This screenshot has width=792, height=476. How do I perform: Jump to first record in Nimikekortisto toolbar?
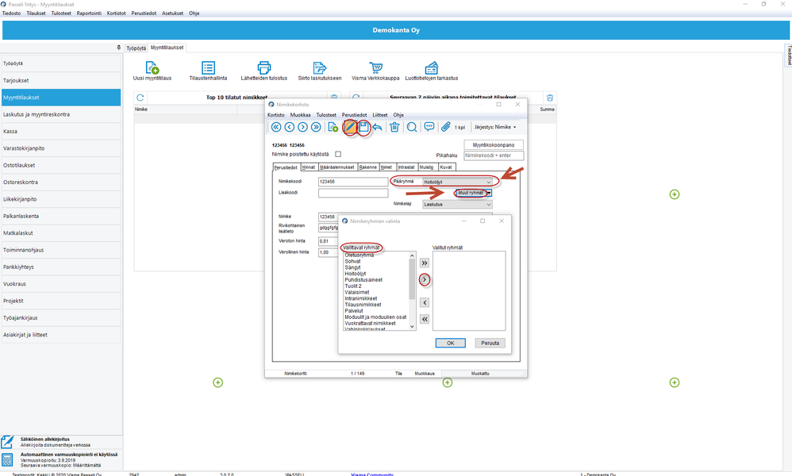tap(276, 127)
